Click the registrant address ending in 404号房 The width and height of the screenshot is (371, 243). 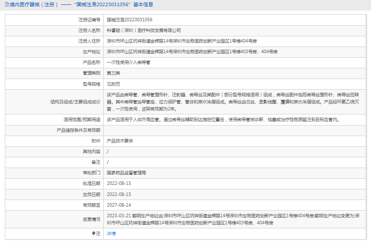point(182,41)
